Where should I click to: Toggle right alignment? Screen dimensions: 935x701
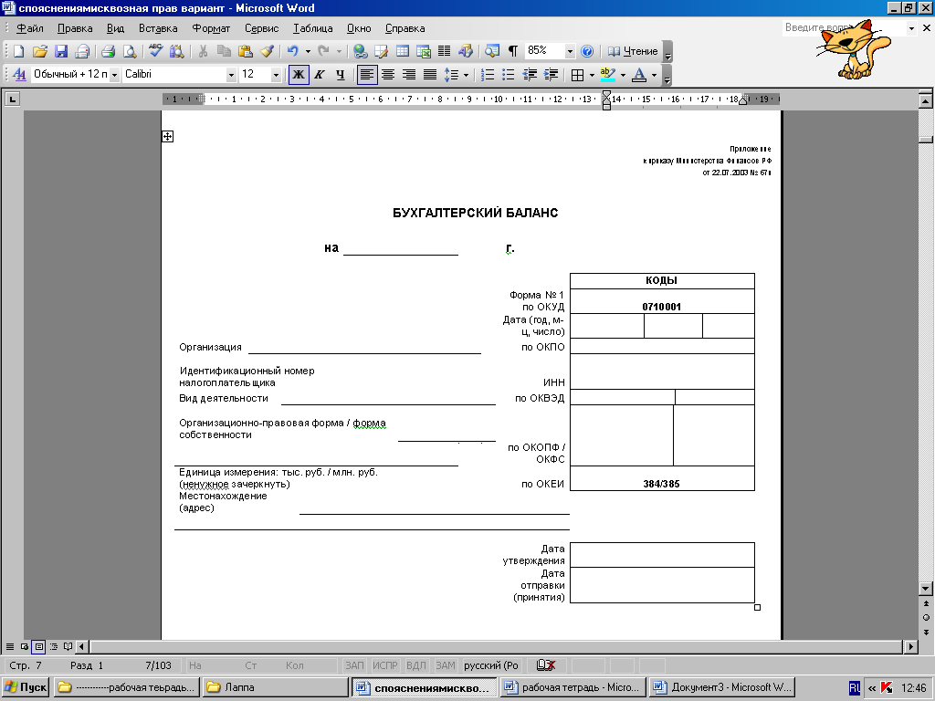408,75
